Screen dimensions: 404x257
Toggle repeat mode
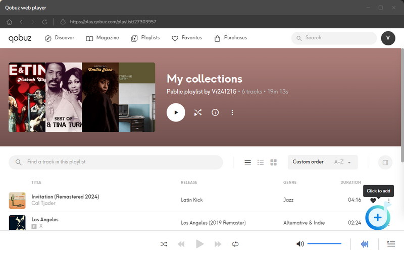[235, 244]
